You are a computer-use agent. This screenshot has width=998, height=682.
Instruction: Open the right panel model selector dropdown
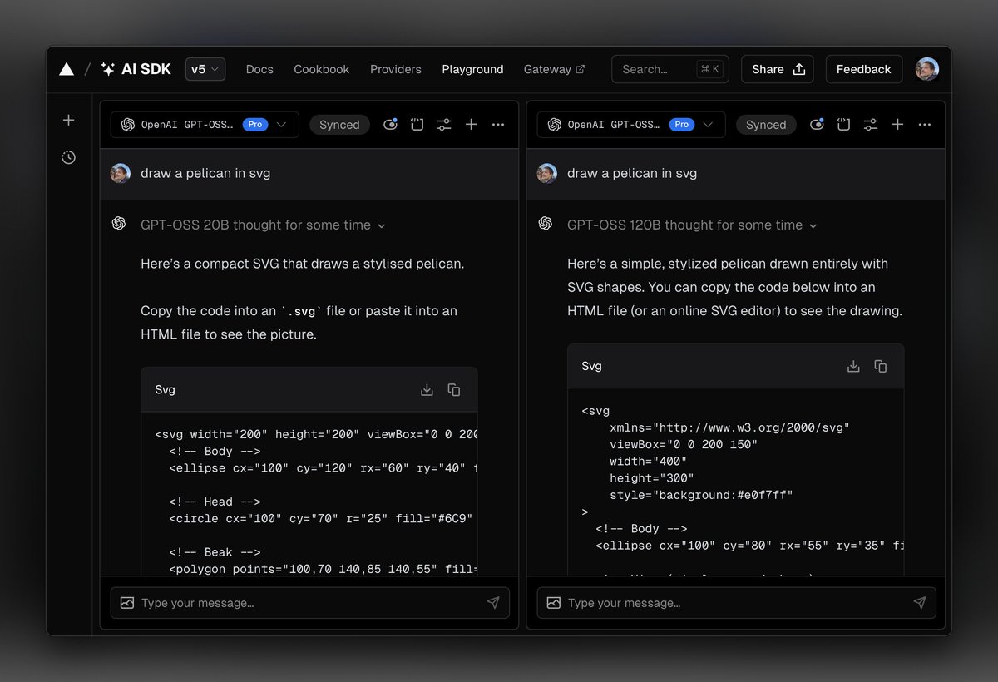631,125
